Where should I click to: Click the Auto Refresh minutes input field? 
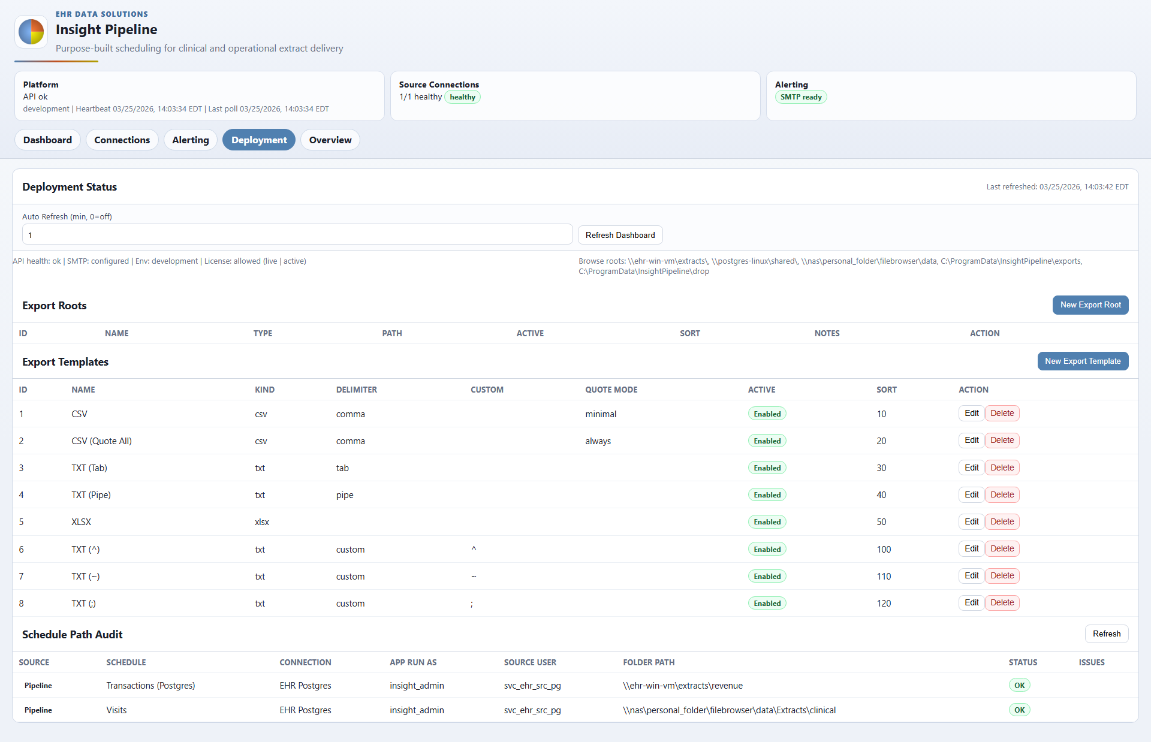(297, 234)
